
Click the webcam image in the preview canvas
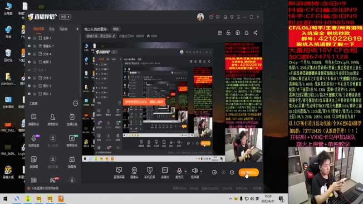tap(244, 145)
